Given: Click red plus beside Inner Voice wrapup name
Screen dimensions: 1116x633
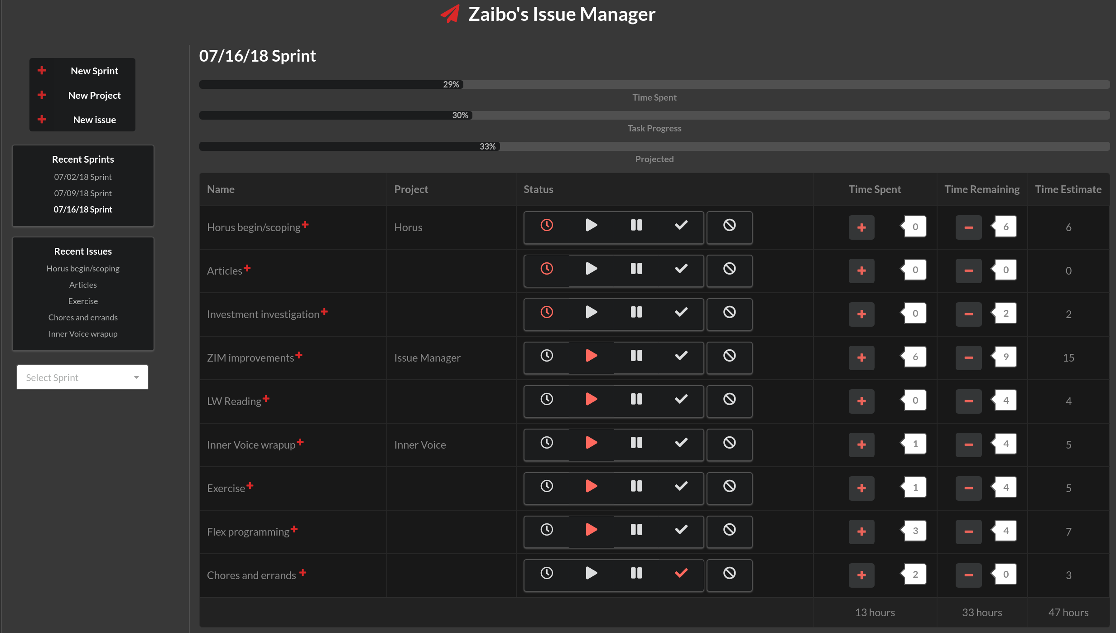Looking at the screenshot, I should (300, 442).
